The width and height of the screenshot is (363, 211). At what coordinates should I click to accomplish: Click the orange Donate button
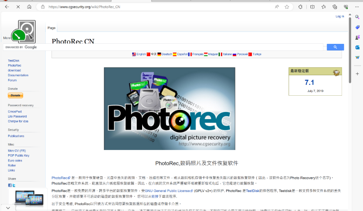pyautogui.click(x=15, y=95)
